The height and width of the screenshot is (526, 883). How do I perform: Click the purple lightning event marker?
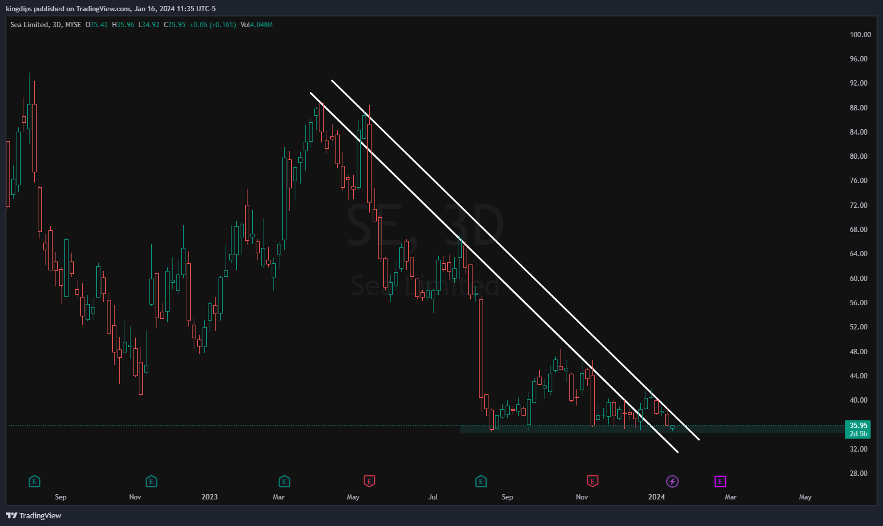pos(672,482)
